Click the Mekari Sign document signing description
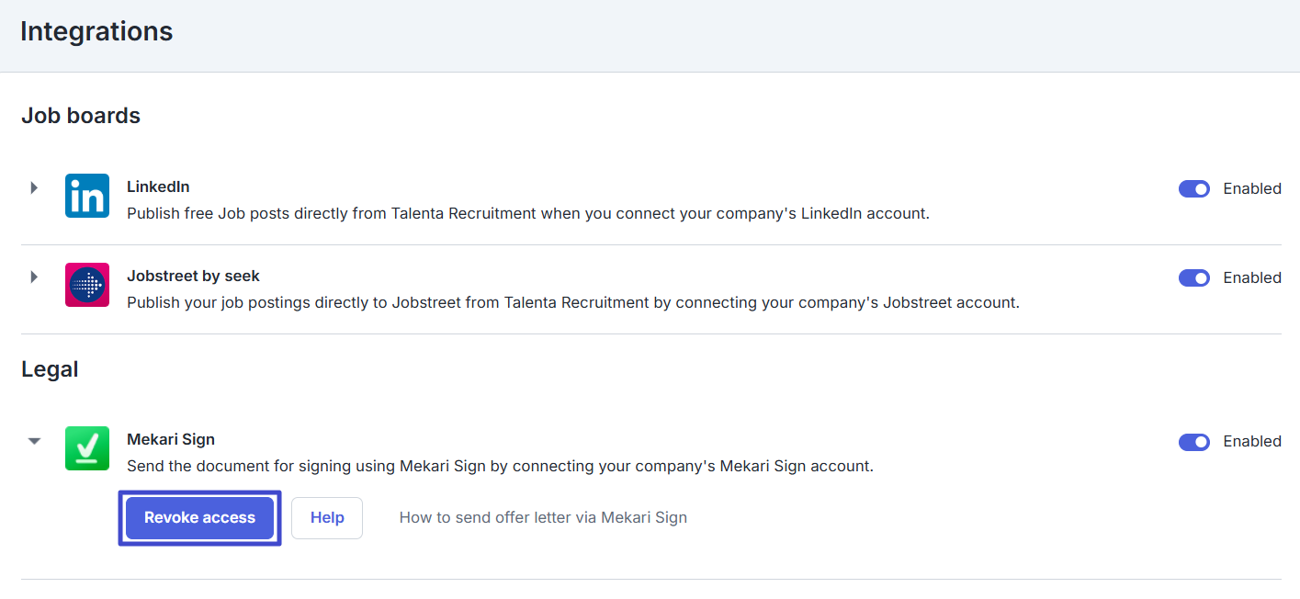 [500, 466]
